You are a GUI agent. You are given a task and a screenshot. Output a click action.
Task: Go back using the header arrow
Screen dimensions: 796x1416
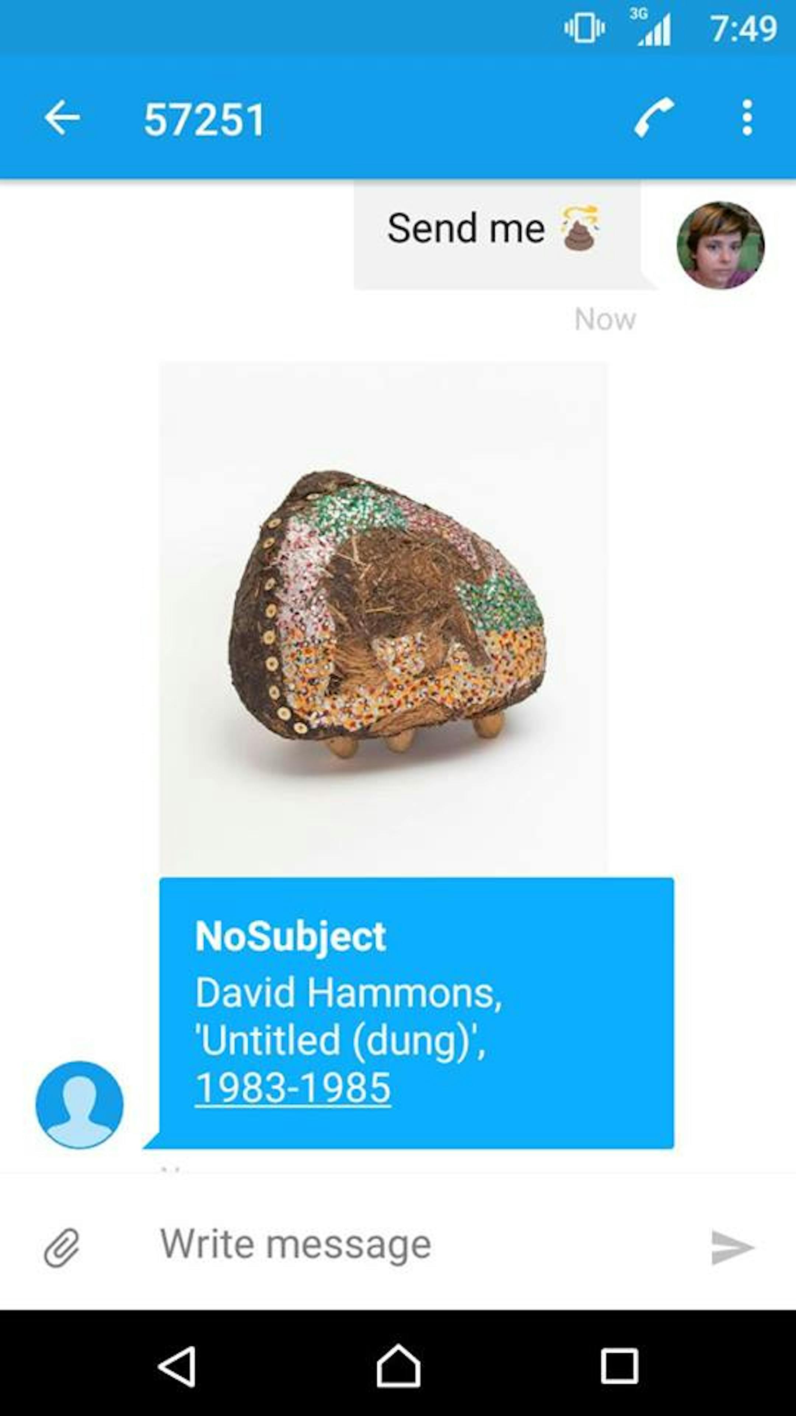click(62, 118)
